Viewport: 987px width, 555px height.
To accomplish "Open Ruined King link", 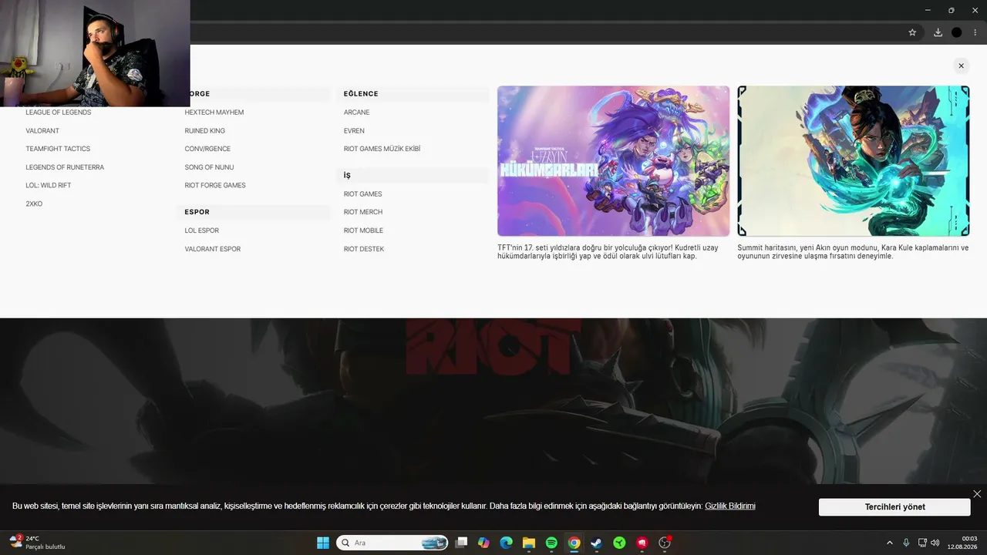I will point(205,131).
